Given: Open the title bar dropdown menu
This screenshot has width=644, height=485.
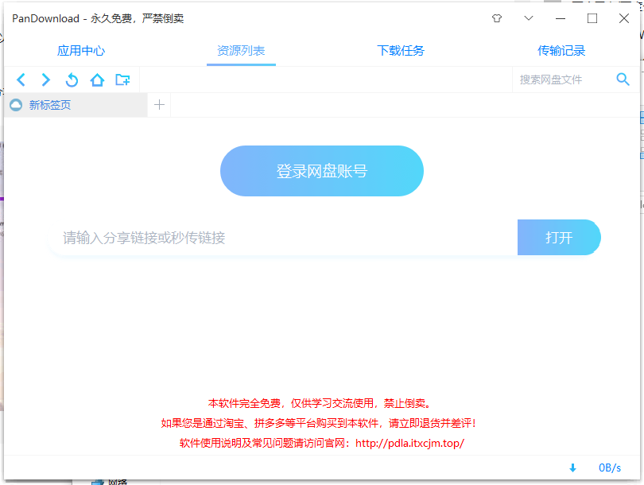Looking at the screenshot, I should pyautogui.click(x=528, y=17).
